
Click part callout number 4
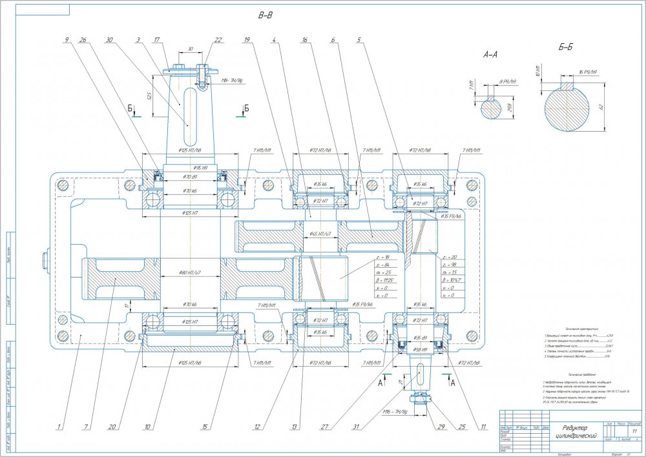273,40
